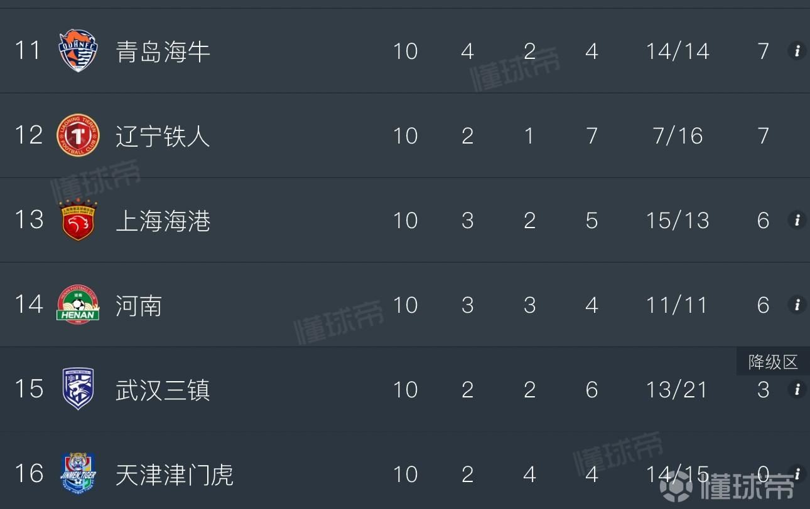Open info icon for 上海海港 row
The image size is (810, 509).
(x=797, y=220)
